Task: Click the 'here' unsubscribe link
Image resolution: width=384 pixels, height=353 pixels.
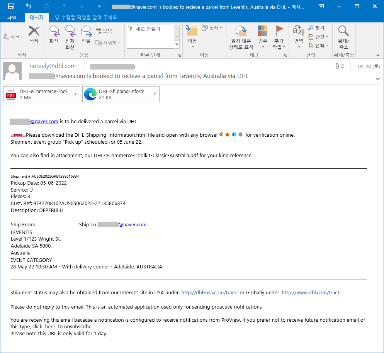Action: click(50, 327)
